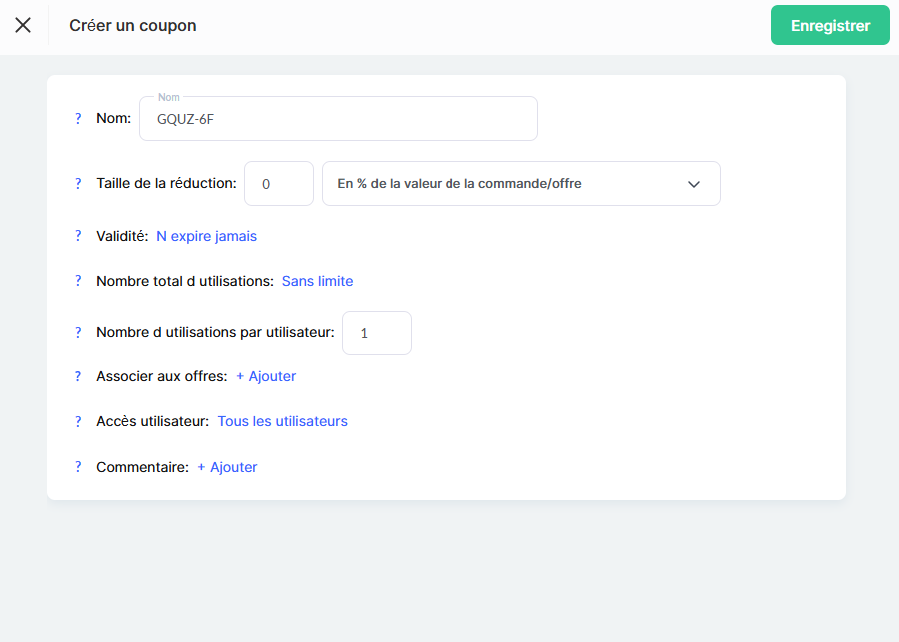Click the Sans limite link
Image resolution: width=899 pixels, height=642 pixels.
pos(317,281)
